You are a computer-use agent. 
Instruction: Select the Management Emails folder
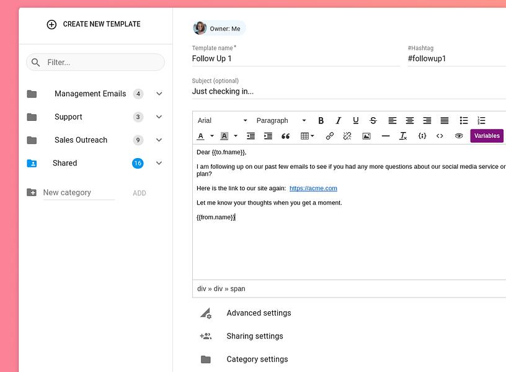[x=90, y=94]
